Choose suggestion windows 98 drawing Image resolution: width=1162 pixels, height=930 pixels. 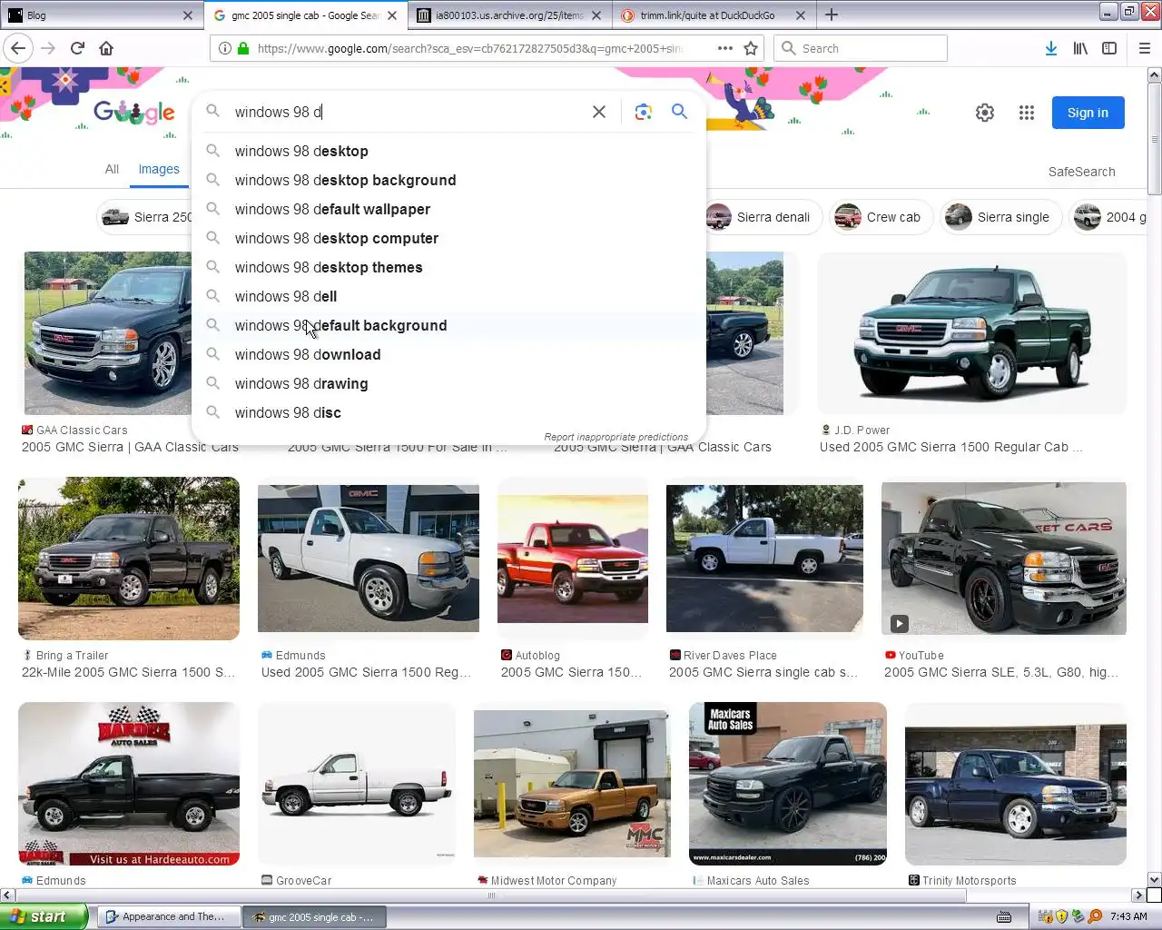click(448, 383)
